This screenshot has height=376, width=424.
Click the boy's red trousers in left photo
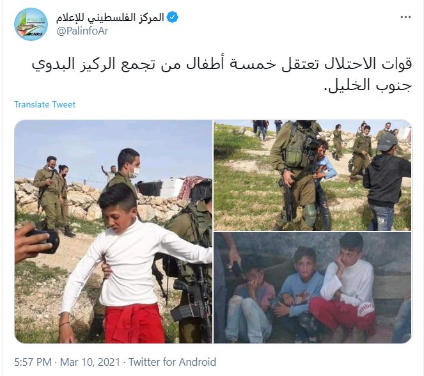[134, 324]
